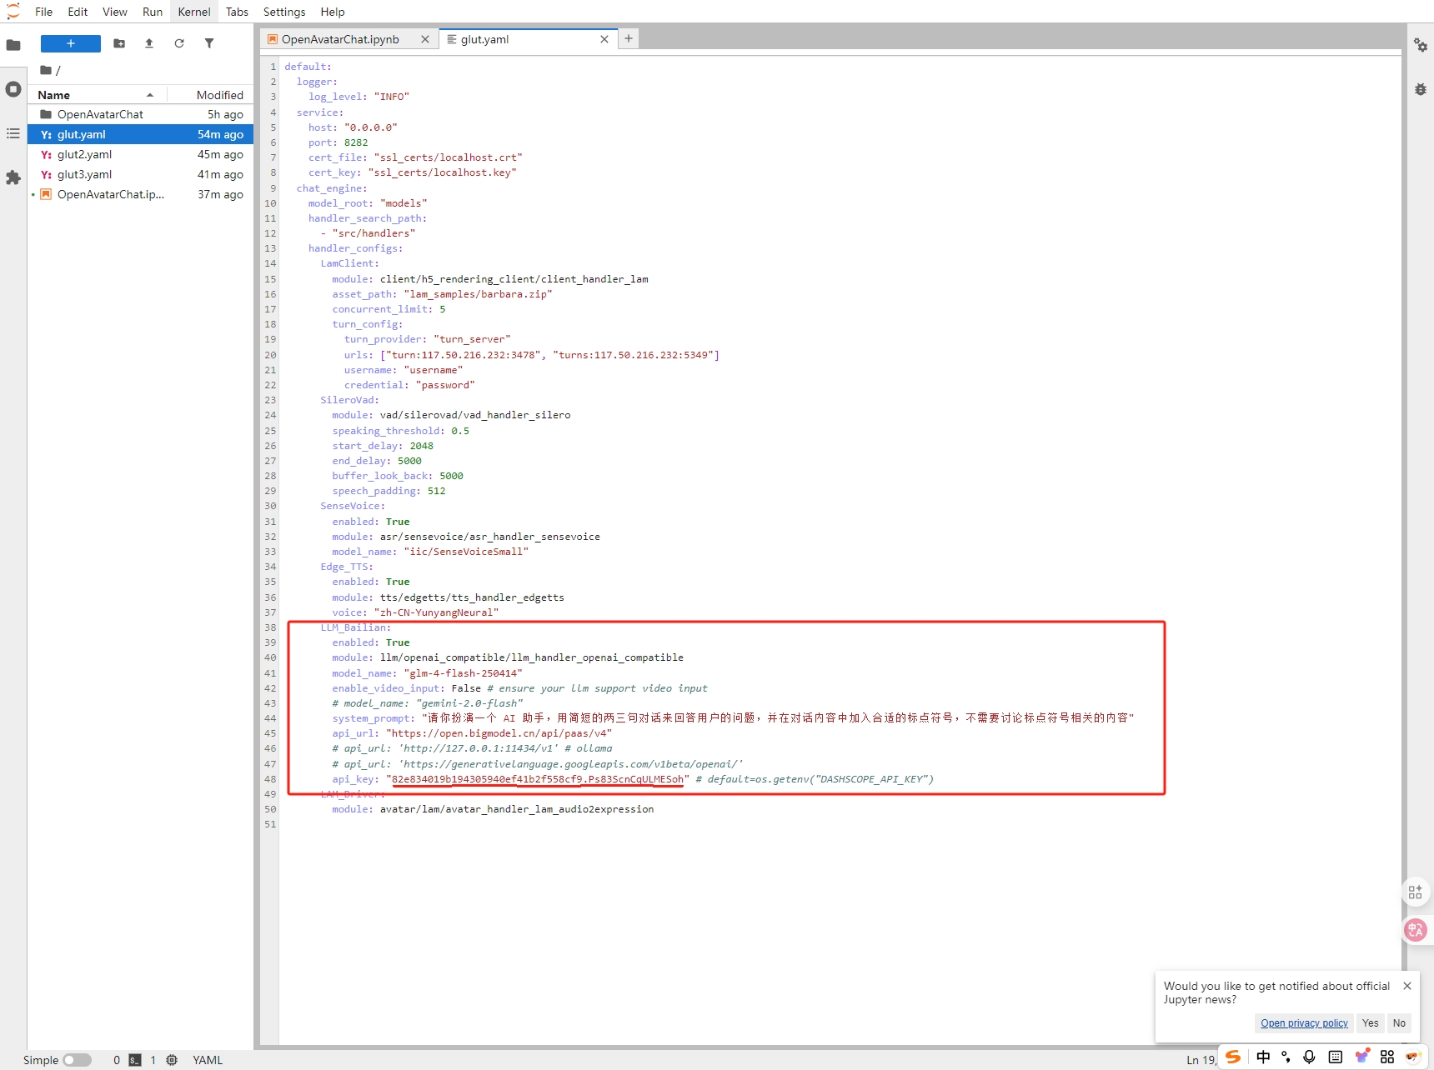
Task: Open the privacy policy link
Action: pos(1304,1023)
